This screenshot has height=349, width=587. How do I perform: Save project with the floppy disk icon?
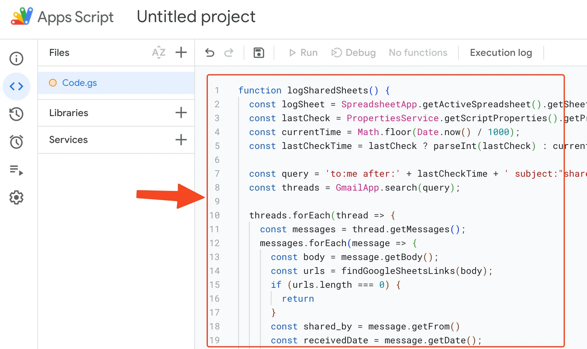(x=259, y=53)
